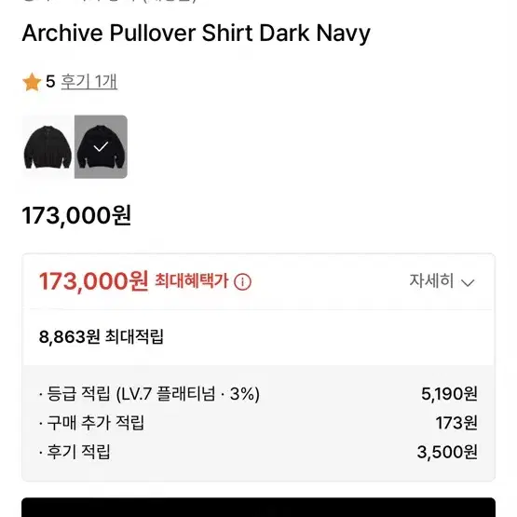Viewport: 517px width, 517px height.
Task: Click the 3,500원 review reward amount
Action: [447, 452]
